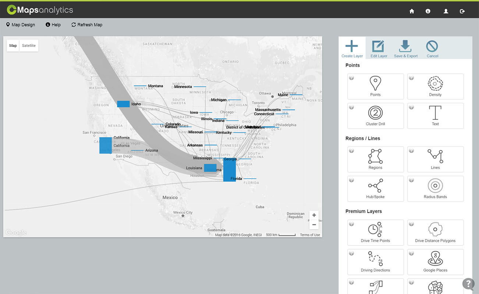Screen dimensions: 479x294
Task: Choose the Hub/Spoke layer type
Action: (375, 189)
